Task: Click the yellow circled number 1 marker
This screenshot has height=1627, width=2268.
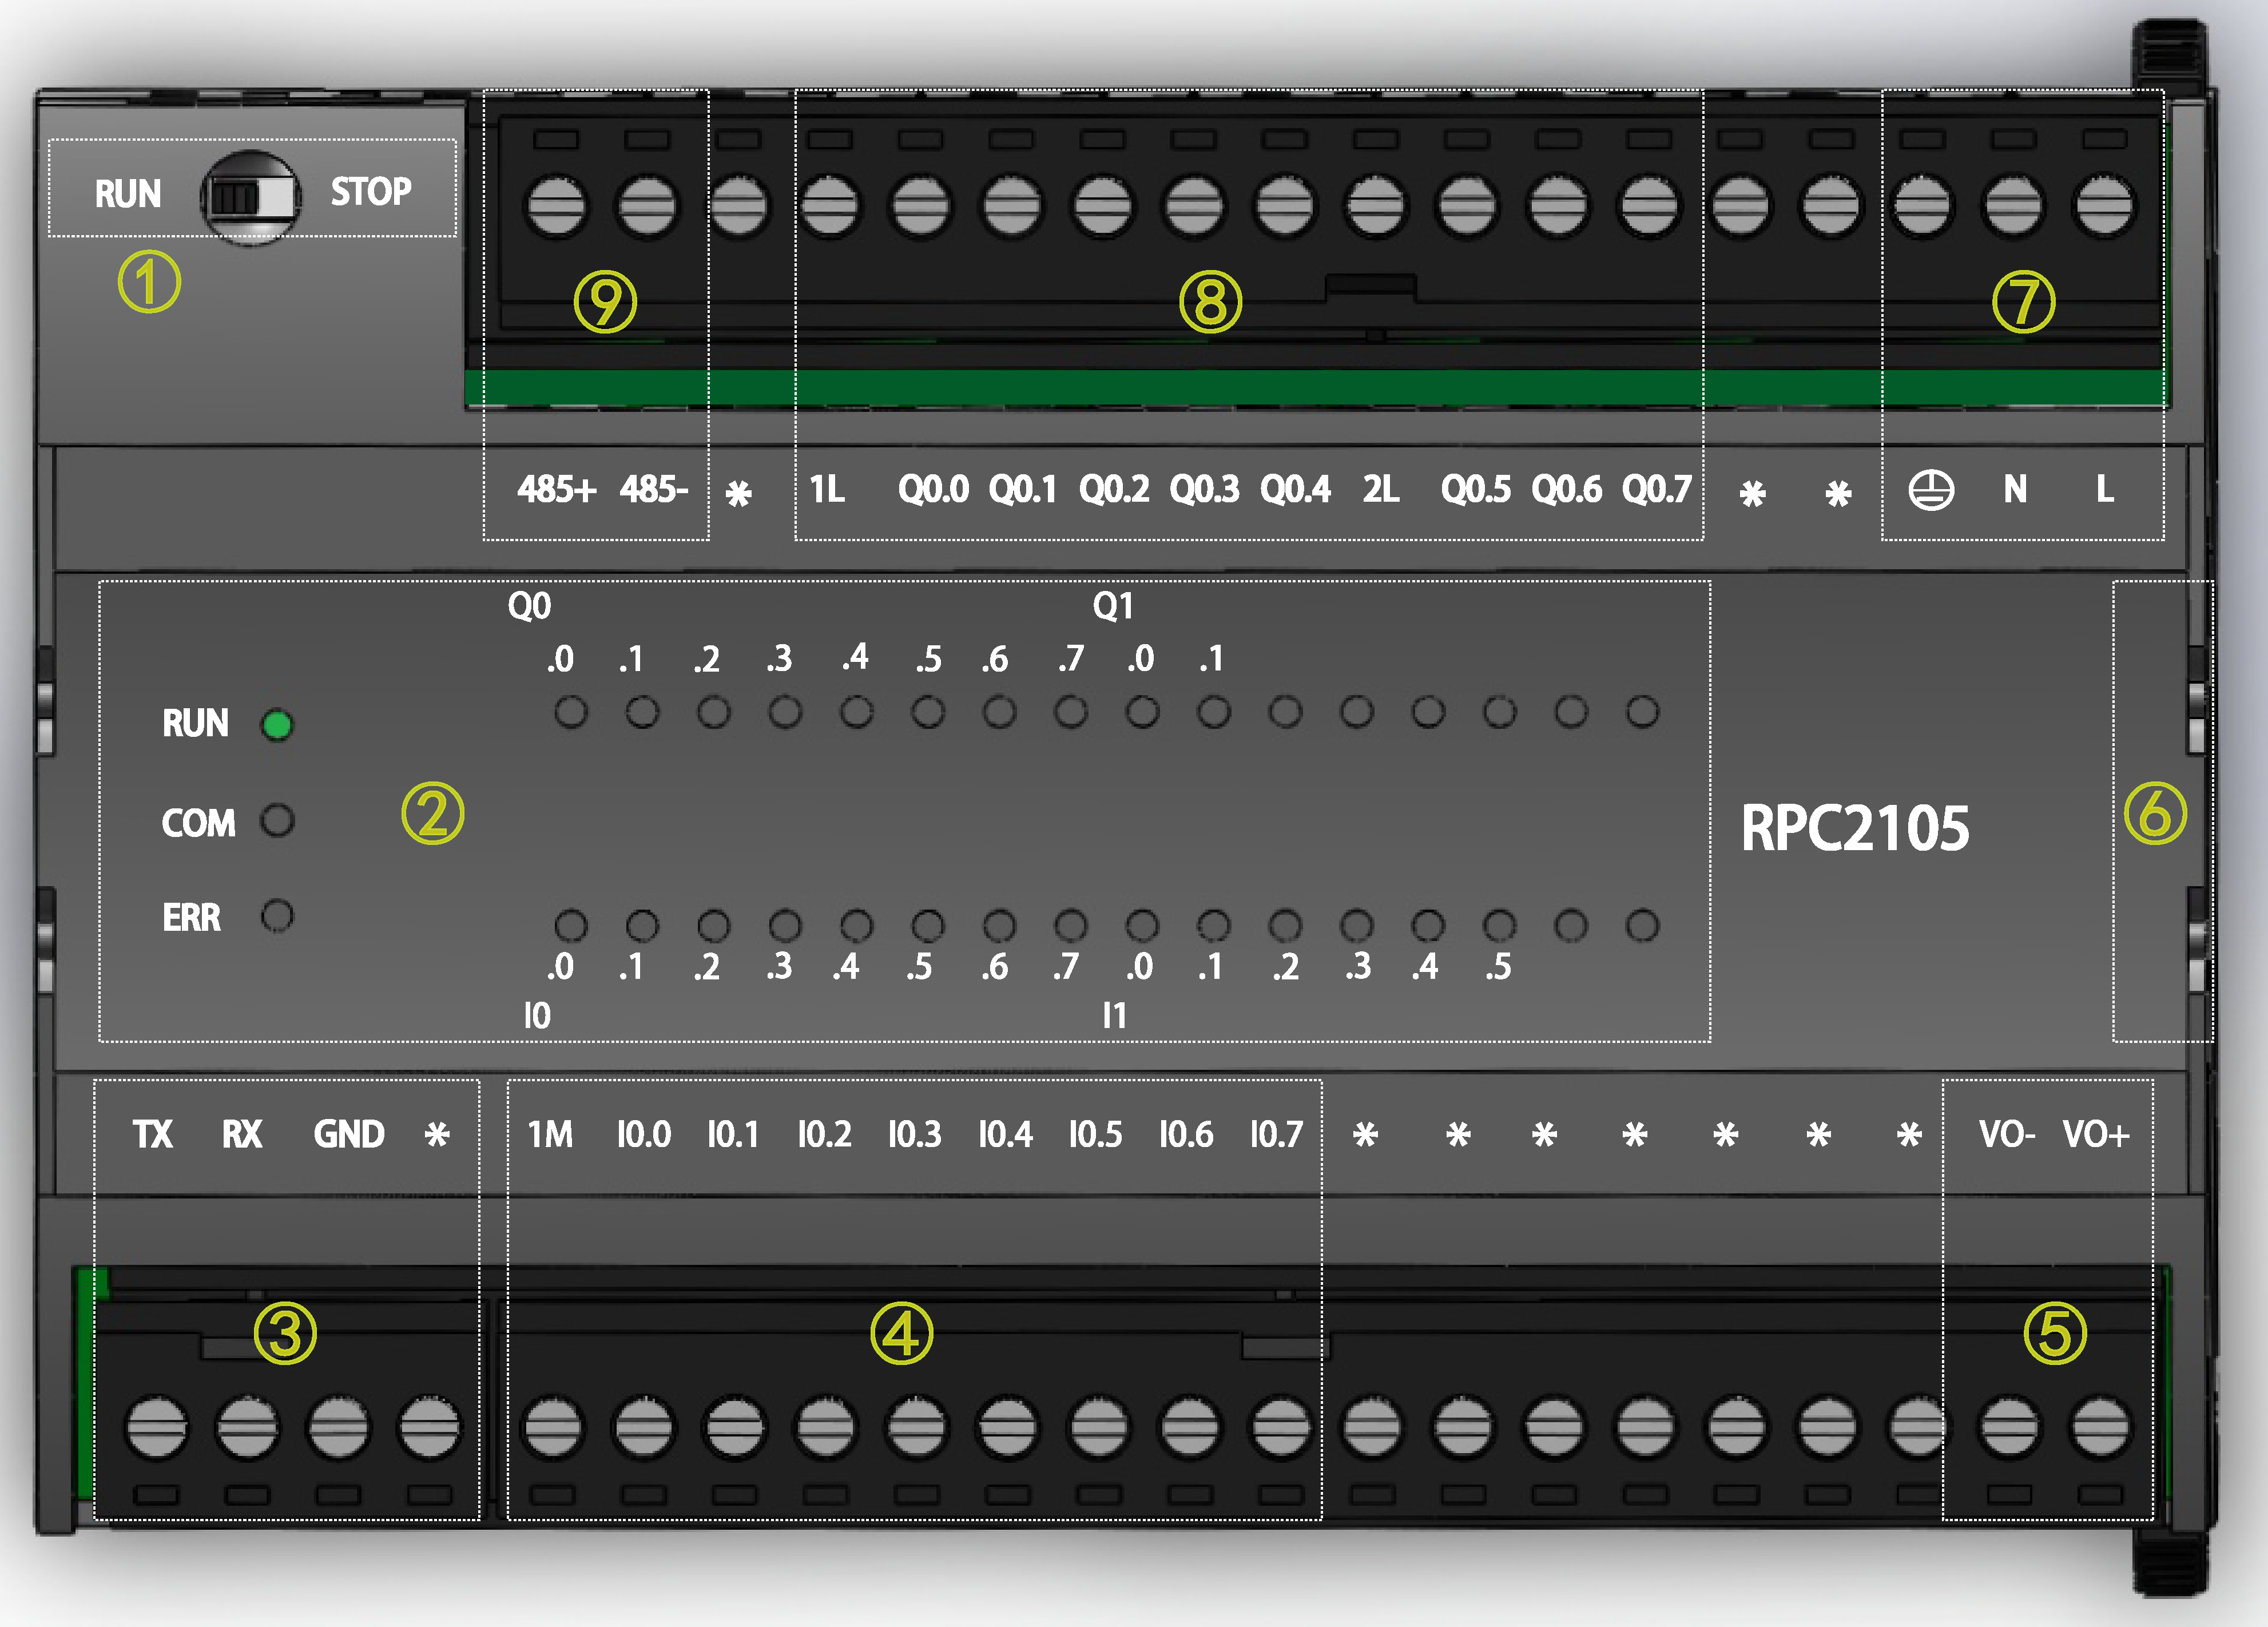Action: point(149,282)
